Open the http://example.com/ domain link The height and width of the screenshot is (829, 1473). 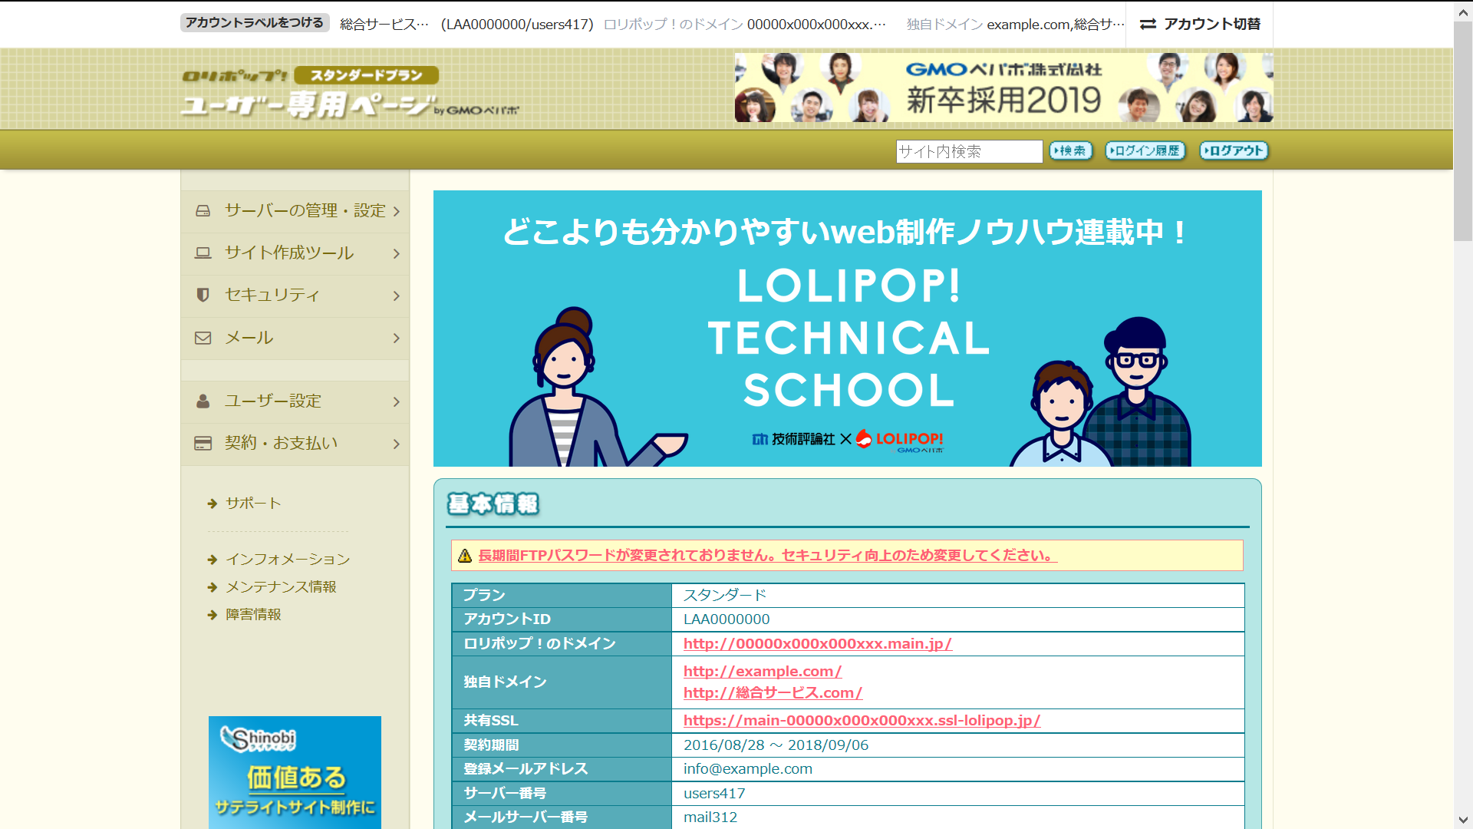point(762,671)
